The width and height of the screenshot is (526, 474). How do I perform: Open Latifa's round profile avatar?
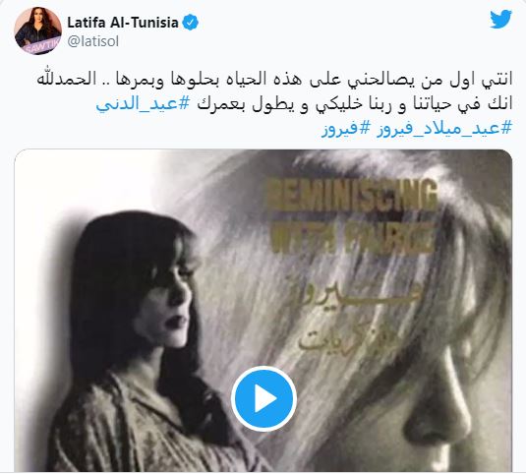click(37, 30)
